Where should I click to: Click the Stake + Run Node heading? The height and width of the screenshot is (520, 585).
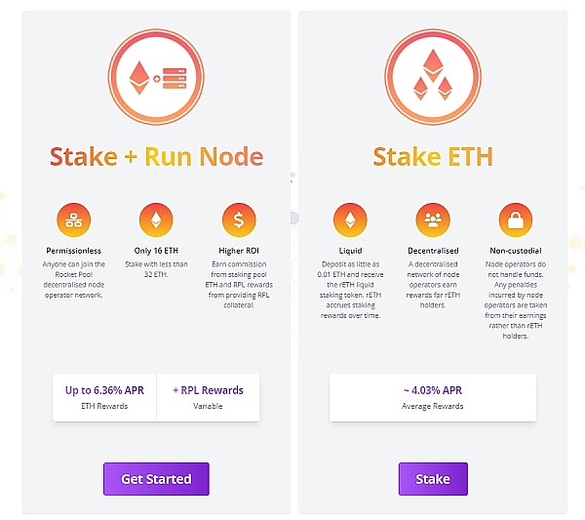coord(156,156)
